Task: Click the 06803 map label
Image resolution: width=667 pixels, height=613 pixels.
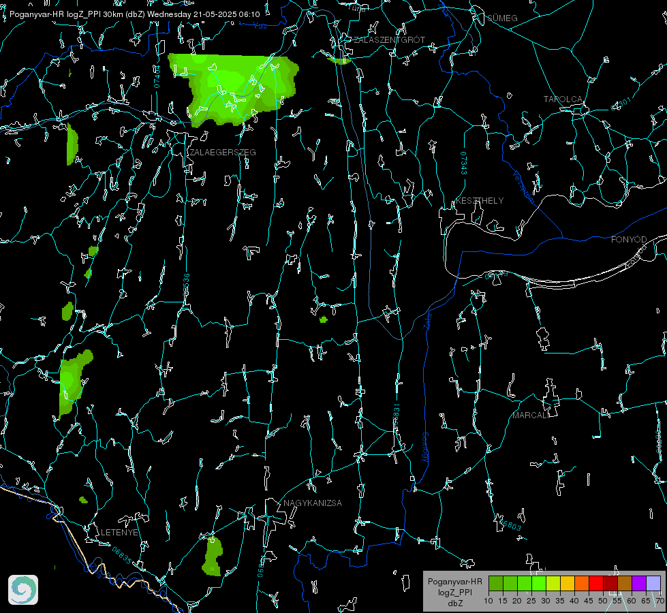Action: click(511, 524)
